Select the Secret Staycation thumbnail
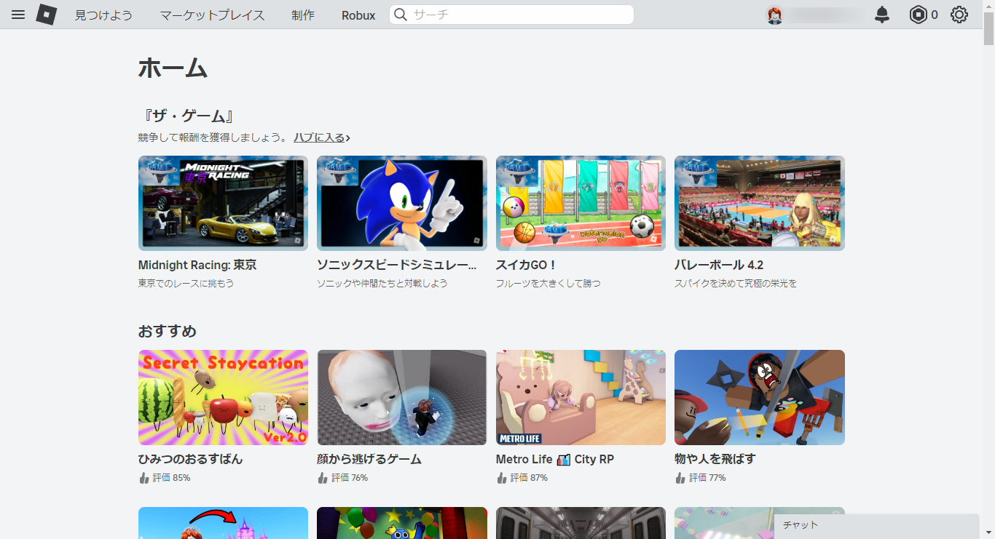 [x=223, y=397]
